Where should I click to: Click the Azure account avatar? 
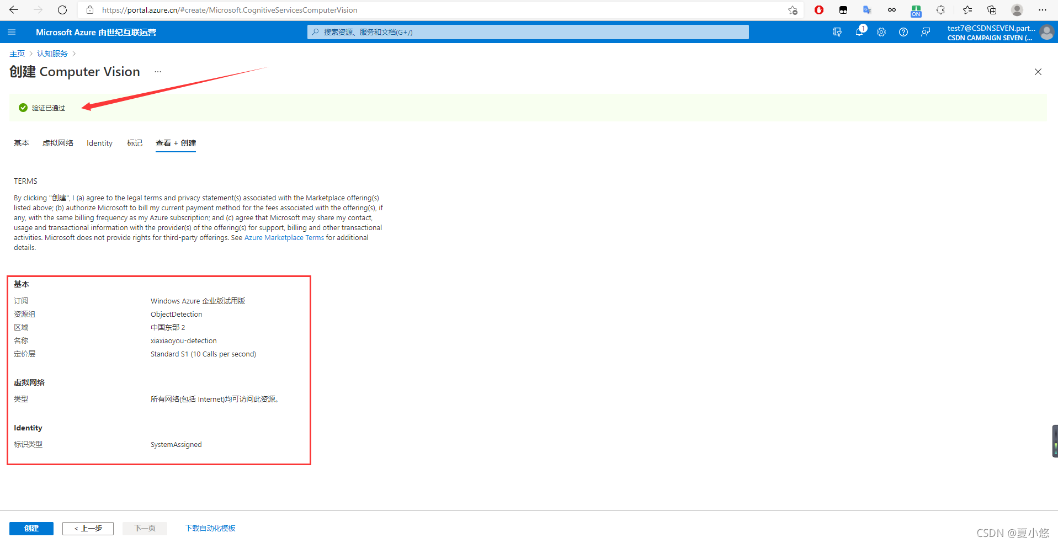coord(1046,33)
